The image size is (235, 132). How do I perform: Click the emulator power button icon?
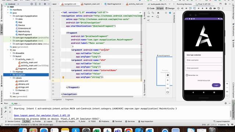[178, 8]
